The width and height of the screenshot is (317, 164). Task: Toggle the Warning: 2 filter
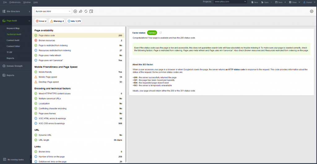pos(57,21)
